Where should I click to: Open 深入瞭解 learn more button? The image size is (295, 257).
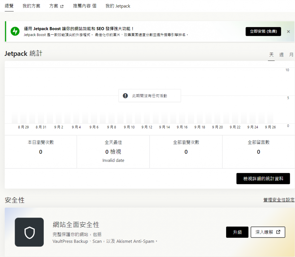click(x=268, y=232)
